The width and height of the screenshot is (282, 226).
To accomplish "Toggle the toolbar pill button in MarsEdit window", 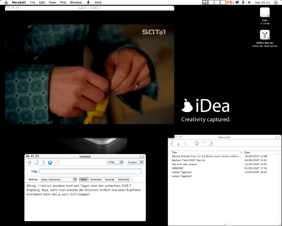I will point(278,137).
